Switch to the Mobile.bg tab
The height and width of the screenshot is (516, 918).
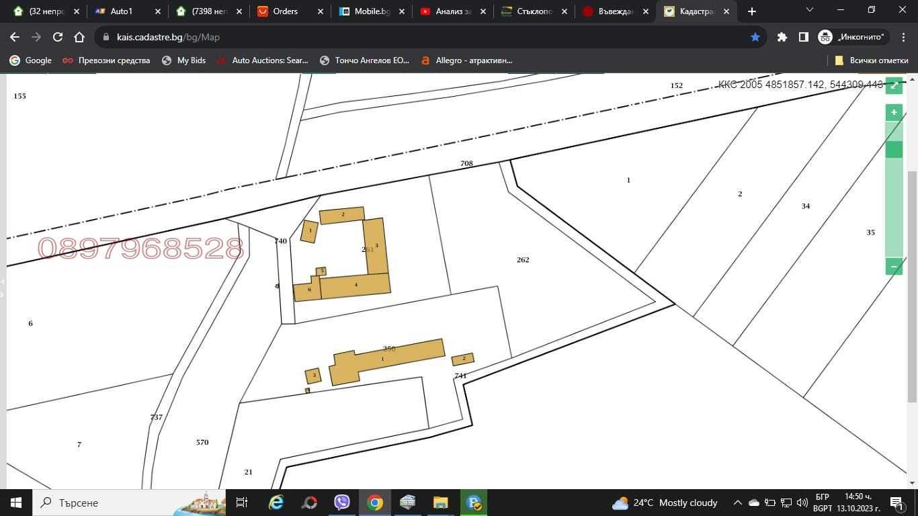[x=371, y=11]
